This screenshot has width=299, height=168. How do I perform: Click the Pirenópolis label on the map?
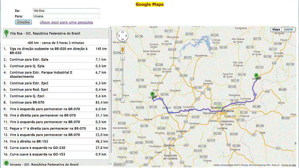pos(182,116)
